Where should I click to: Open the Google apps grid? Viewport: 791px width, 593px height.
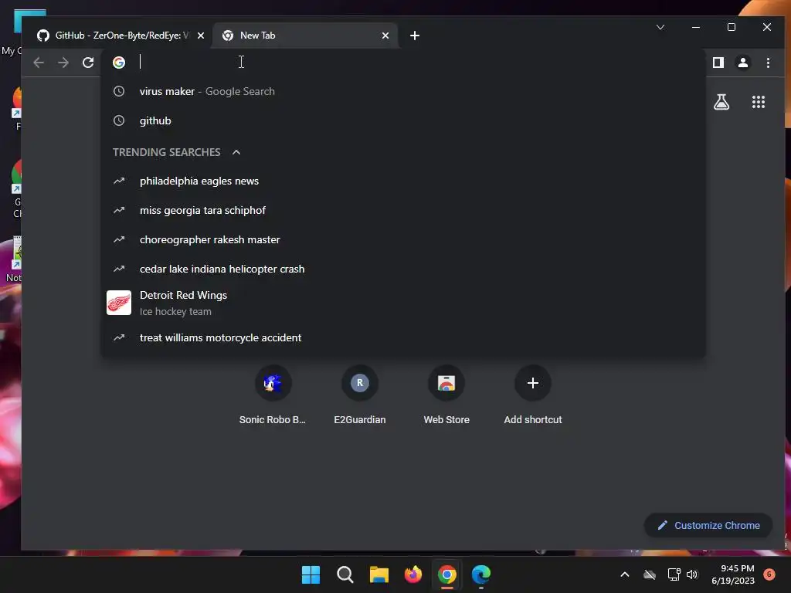point(759,102)
